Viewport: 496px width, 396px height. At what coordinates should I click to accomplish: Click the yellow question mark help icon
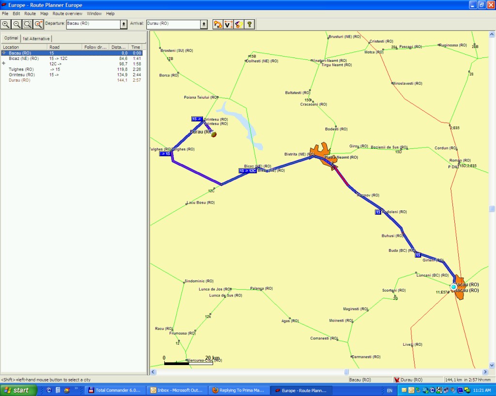tap(249, 24)
